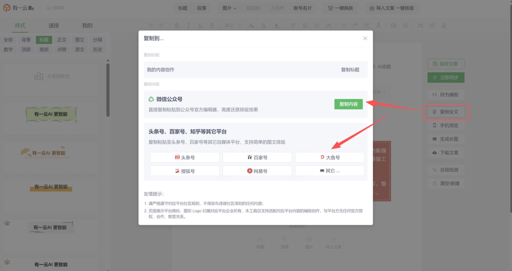Viewport: 512px width, 271px height.
Task: Open the 图片 dropdown in top bar
Action: pos(229,8)
